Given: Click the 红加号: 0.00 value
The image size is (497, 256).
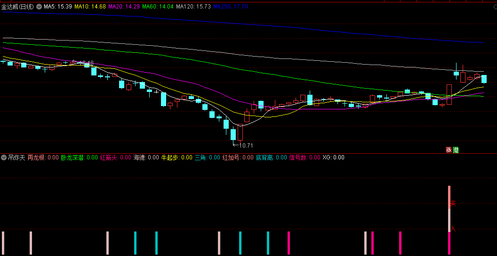Looking at the screenshot, I should [238, 157].
